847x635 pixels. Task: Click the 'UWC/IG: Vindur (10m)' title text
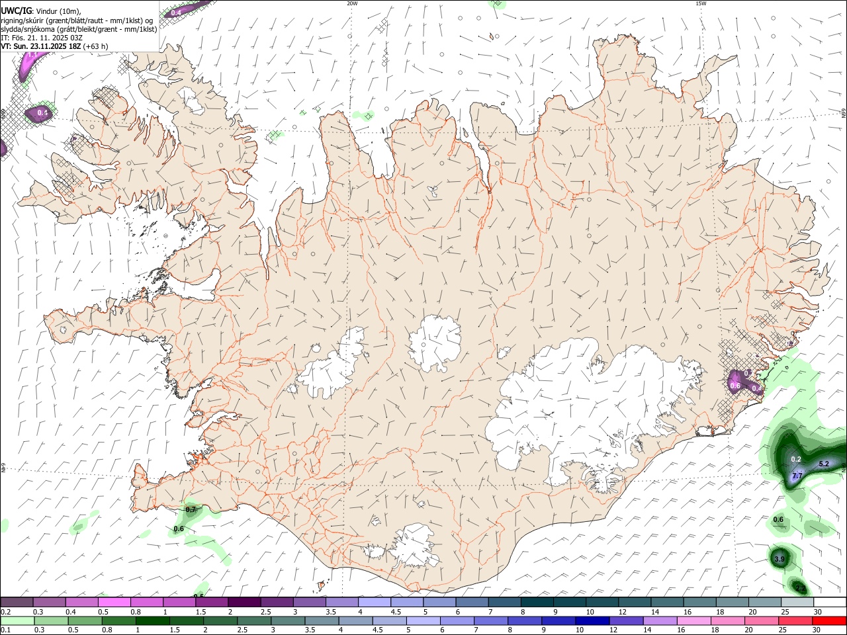(41, 11)
